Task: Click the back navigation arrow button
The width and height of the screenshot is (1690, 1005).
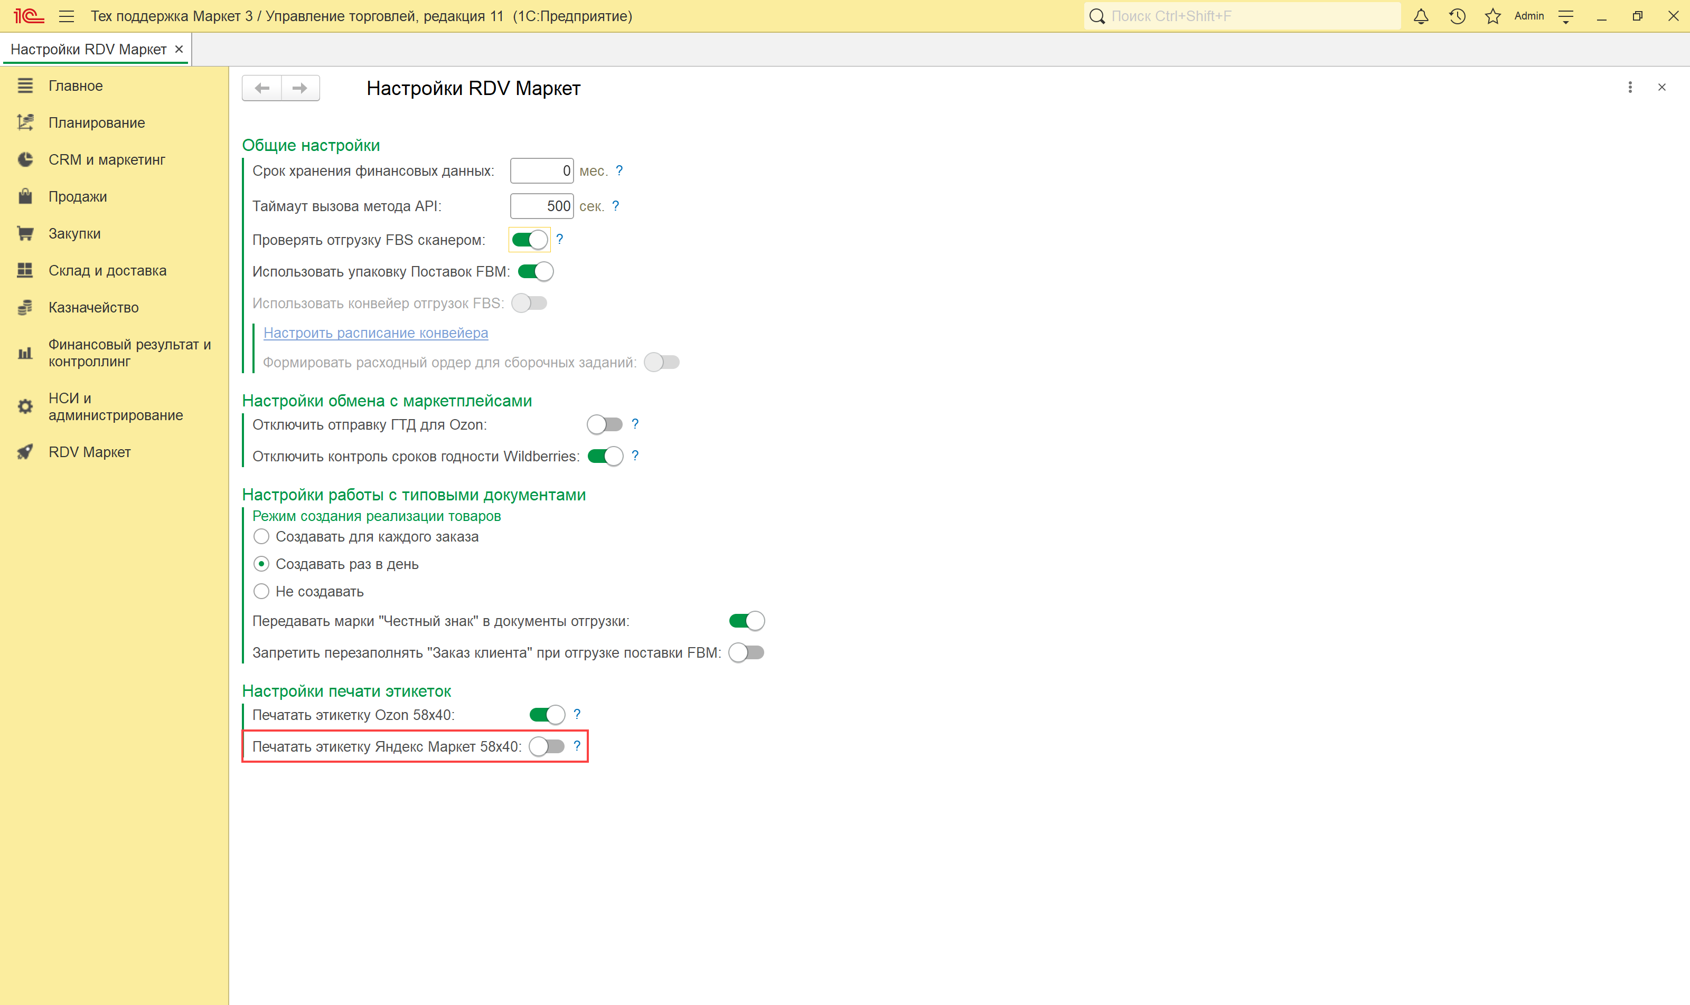Action: 262,88
